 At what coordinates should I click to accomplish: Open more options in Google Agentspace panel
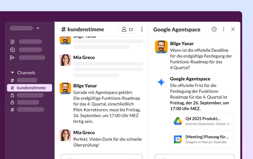(223, 29)
